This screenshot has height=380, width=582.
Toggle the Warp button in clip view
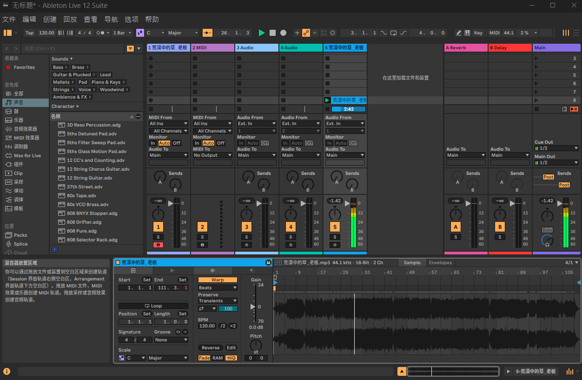(218, 280)
